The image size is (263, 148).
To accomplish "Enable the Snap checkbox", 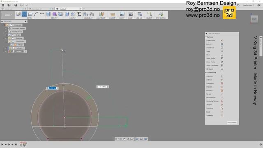I will click(222, 51).
